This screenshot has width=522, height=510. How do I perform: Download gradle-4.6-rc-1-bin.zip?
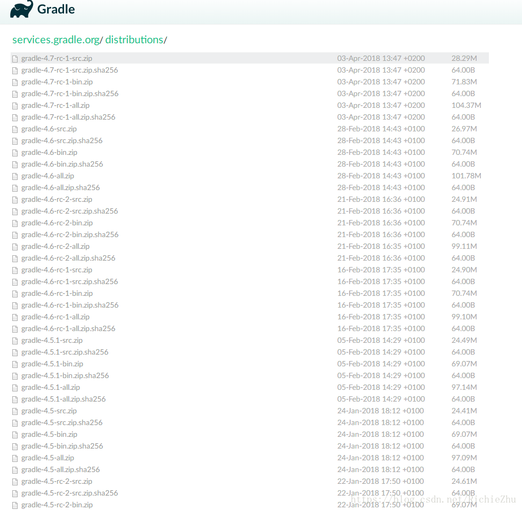(x=57, y=293)
